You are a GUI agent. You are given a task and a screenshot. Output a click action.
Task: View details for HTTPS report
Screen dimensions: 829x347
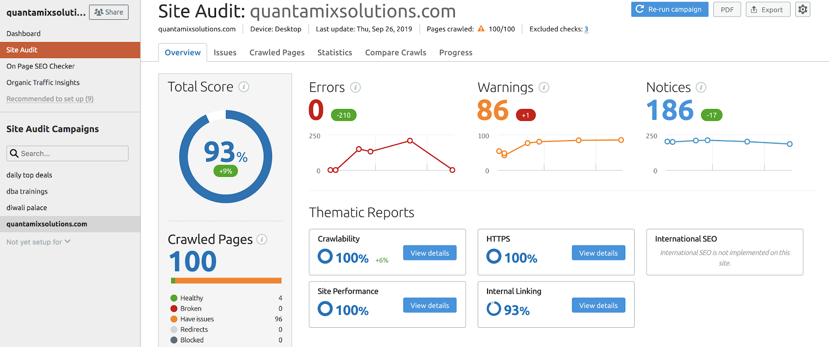click(598, 253)
